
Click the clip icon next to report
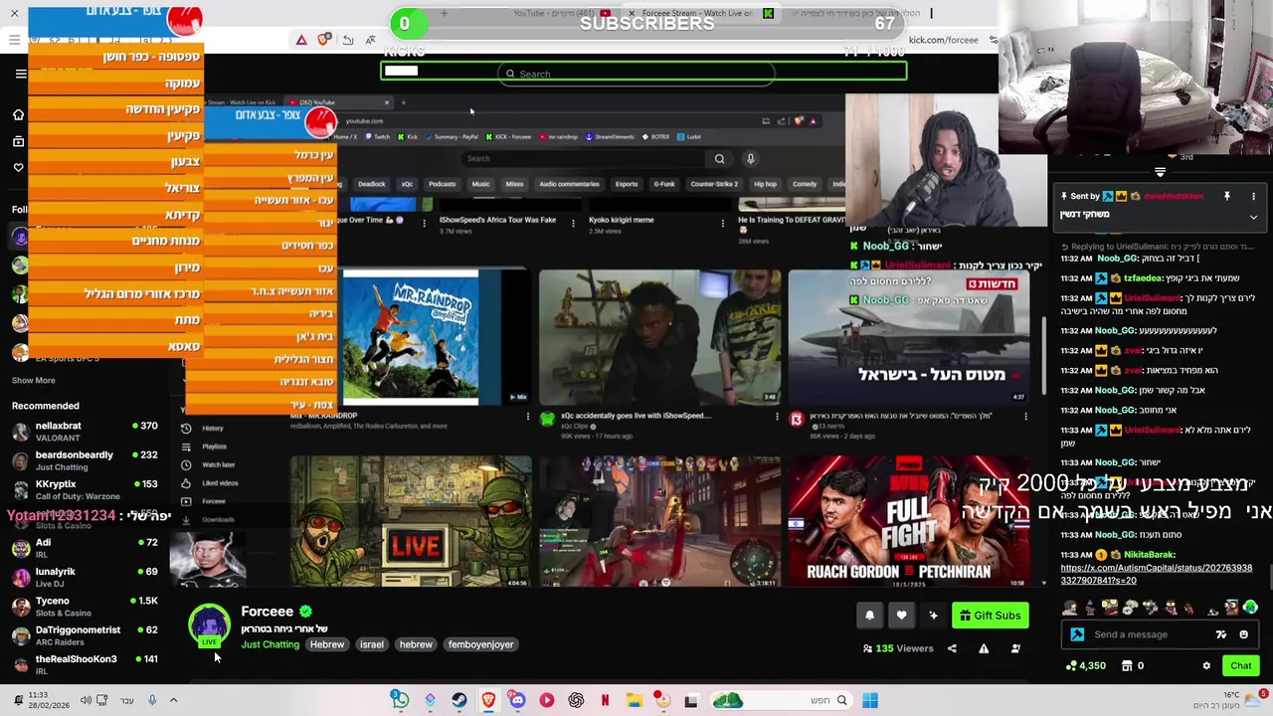pos(1015,648)
